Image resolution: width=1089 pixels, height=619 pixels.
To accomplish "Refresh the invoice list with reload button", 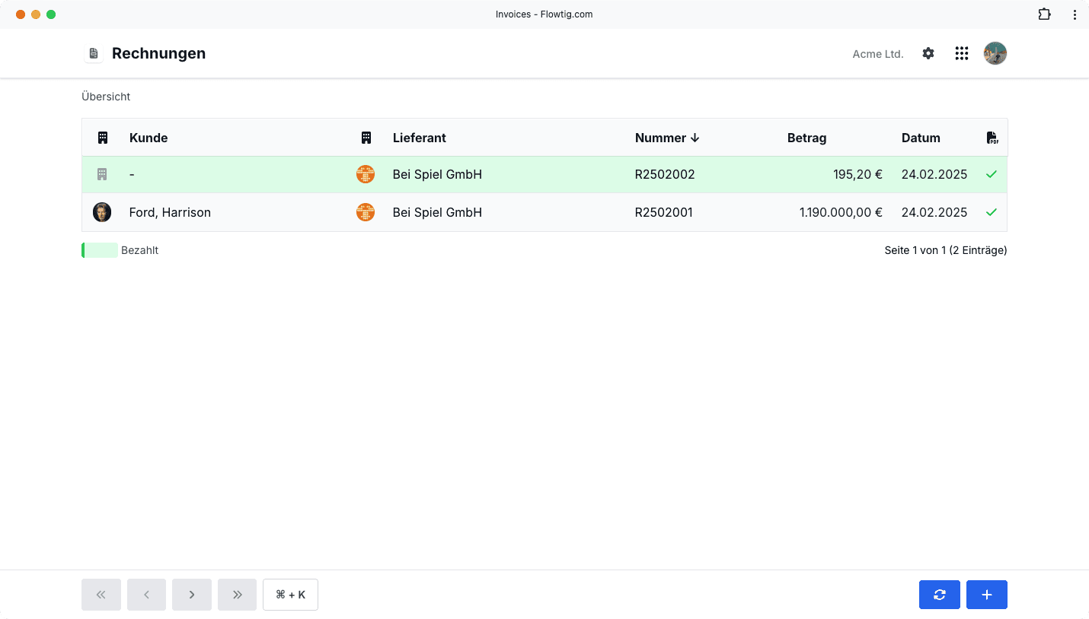I will 940,595.
